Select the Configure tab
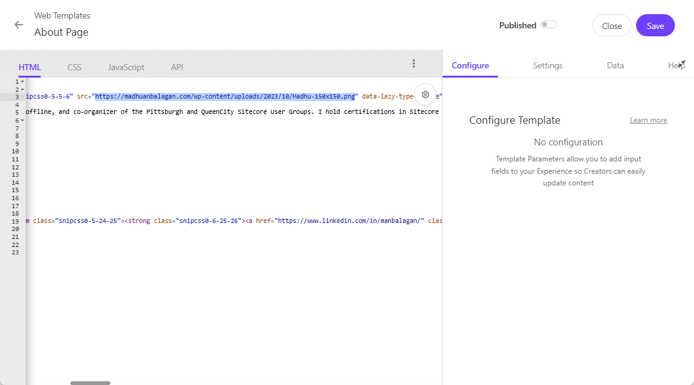Image resolution: width=694 pixels, height=385 pixels. pyautogui.click(x=470, y=65)
